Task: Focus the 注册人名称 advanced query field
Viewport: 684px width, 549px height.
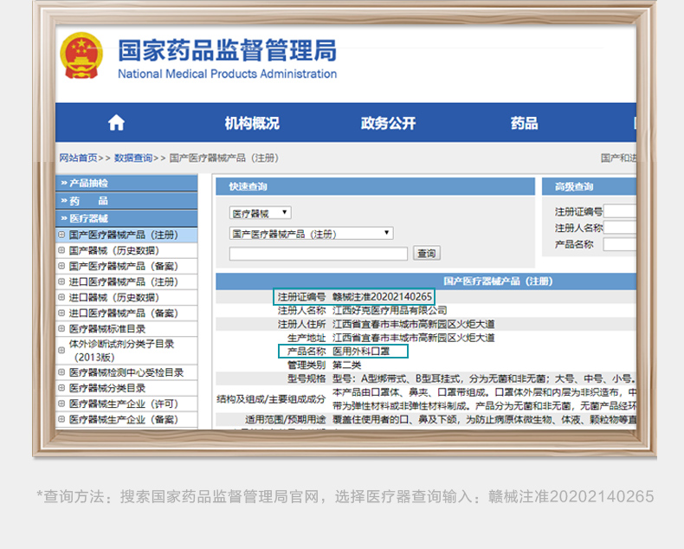Action: [619, 228]
